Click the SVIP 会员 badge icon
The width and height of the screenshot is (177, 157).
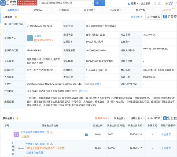coord(169,3)
